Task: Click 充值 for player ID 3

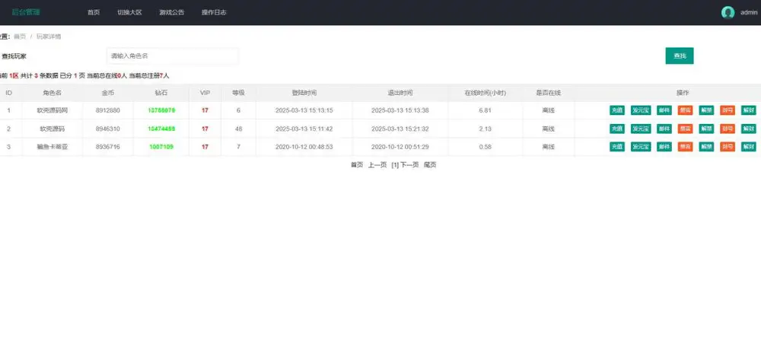Action: (x=617, y=147)
